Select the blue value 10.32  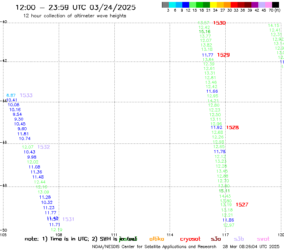point(47,202)
